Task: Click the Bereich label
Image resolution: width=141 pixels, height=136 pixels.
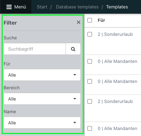Action: click(12, 88)
